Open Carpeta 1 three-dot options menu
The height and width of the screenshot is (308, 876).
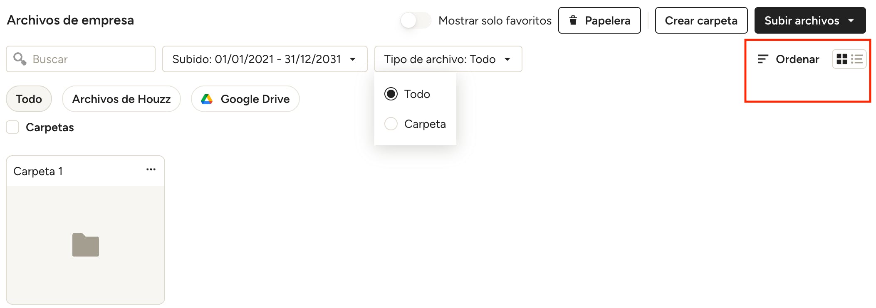point(151,169)
